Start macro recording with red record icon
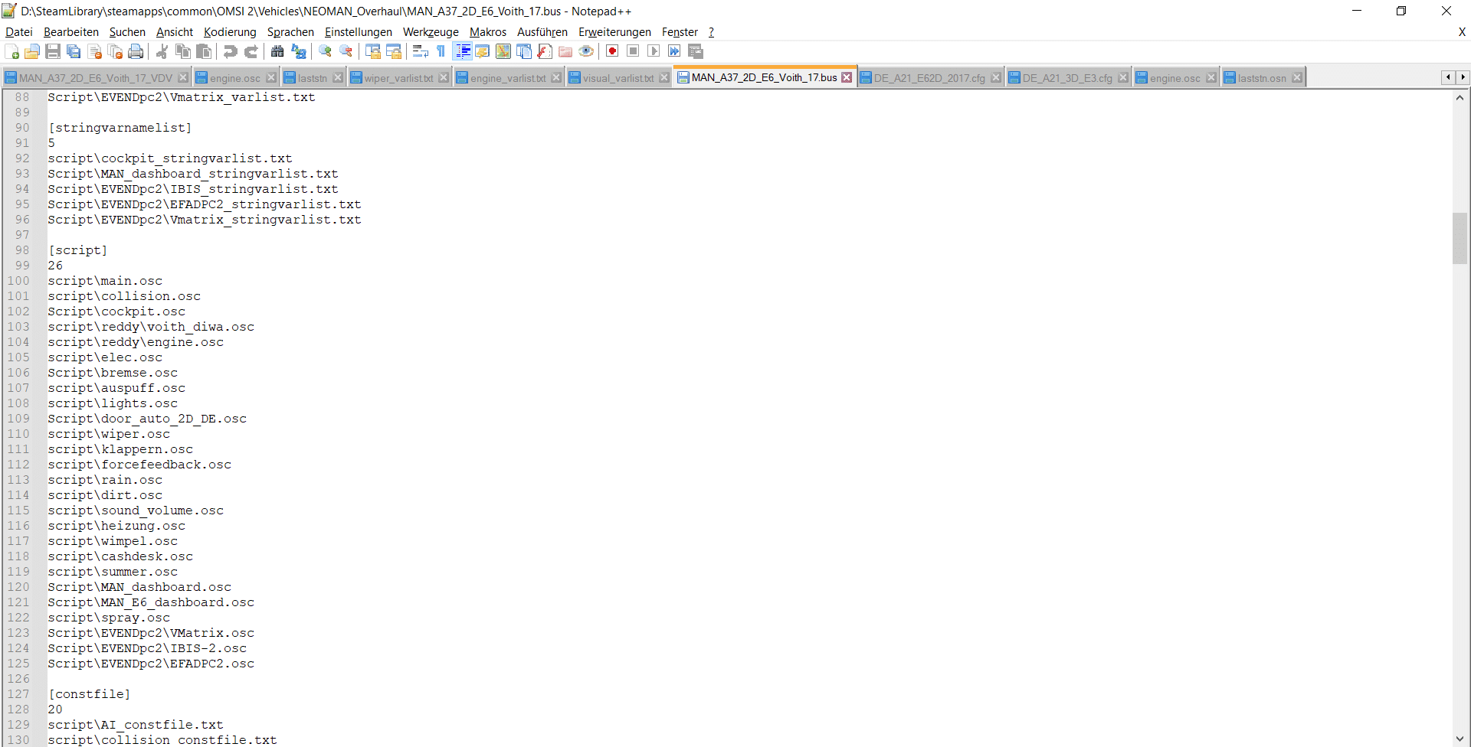1471x747 pixels. pyautogui.click(x=612, y=51)
